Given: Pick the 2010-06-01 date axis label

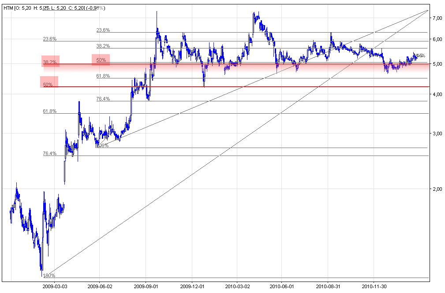Looking at the screenshot, I should pyautogui.click(x=282, y=286).
